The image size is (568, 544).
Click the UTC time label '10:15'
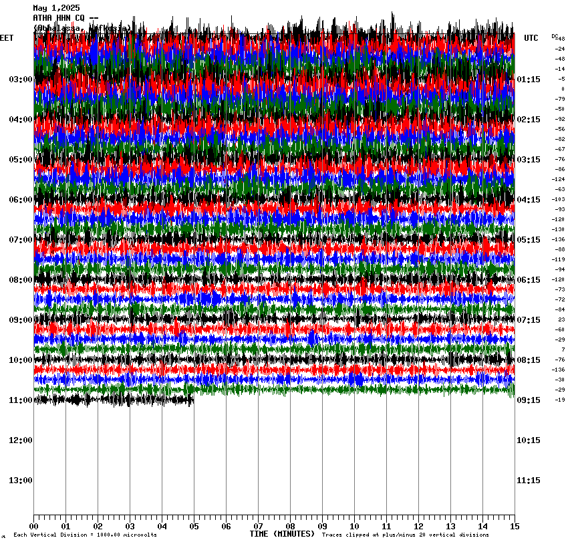(529, 440)
